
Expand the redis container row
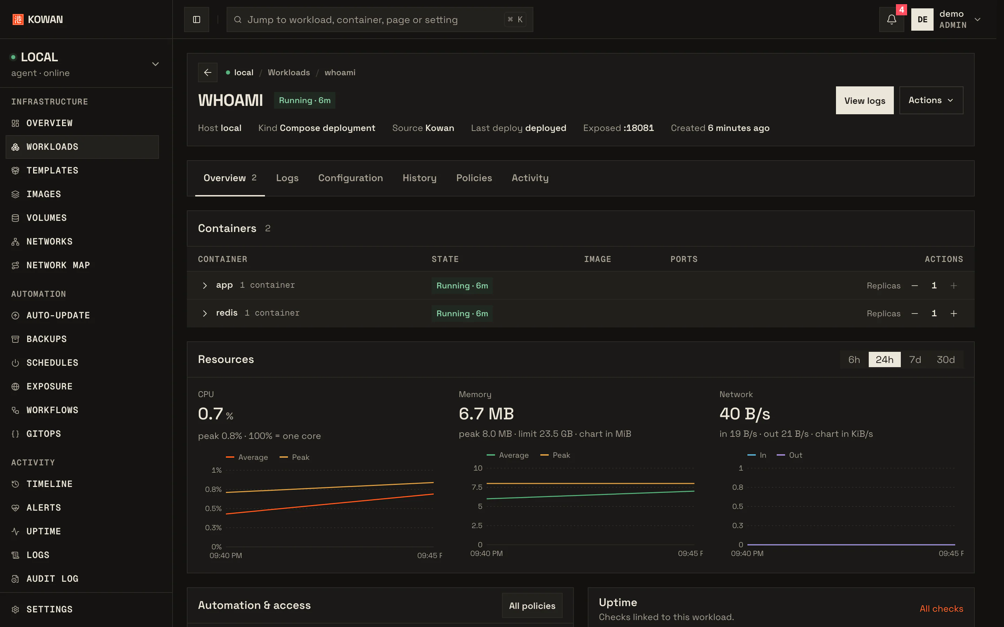click(205, 313)
